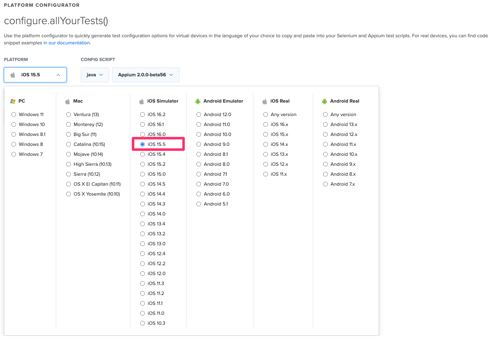Viewport: 501px width, 339px height.
Task: Pick Android 9.0 emulator radio button
Action: 199,144
